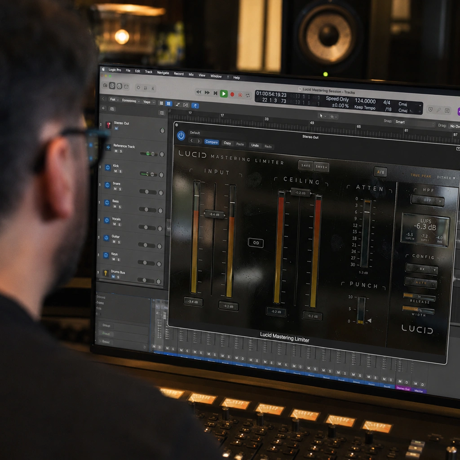
Task: Click the Keys track volume slider
Action: (x=146, y=262)
